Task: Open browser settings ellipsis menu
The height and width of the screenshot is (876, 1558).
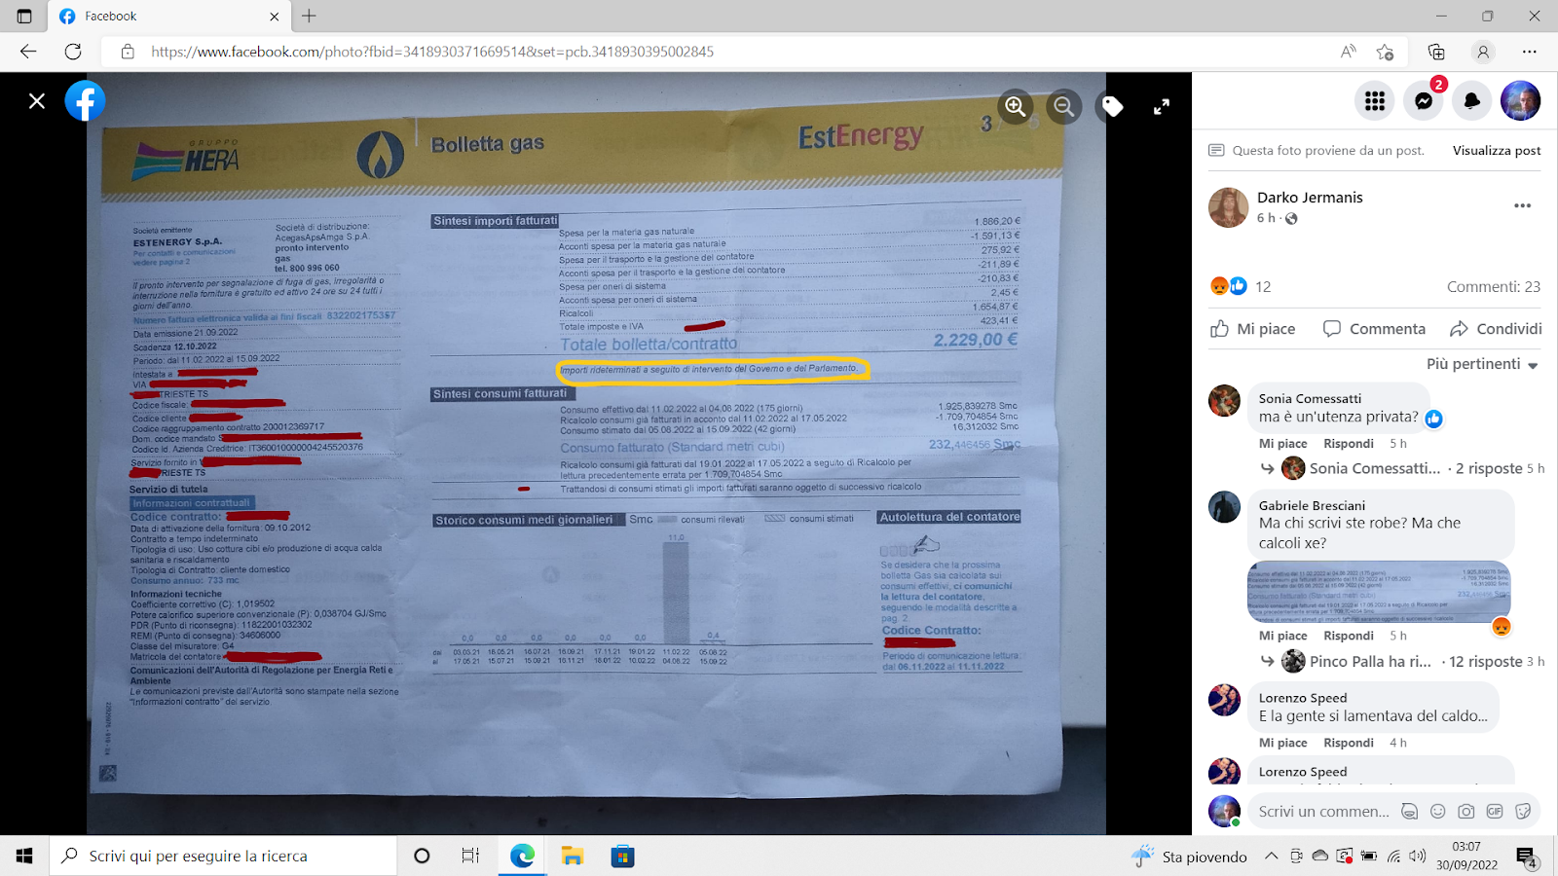Action: click(x=1530, y=52)
